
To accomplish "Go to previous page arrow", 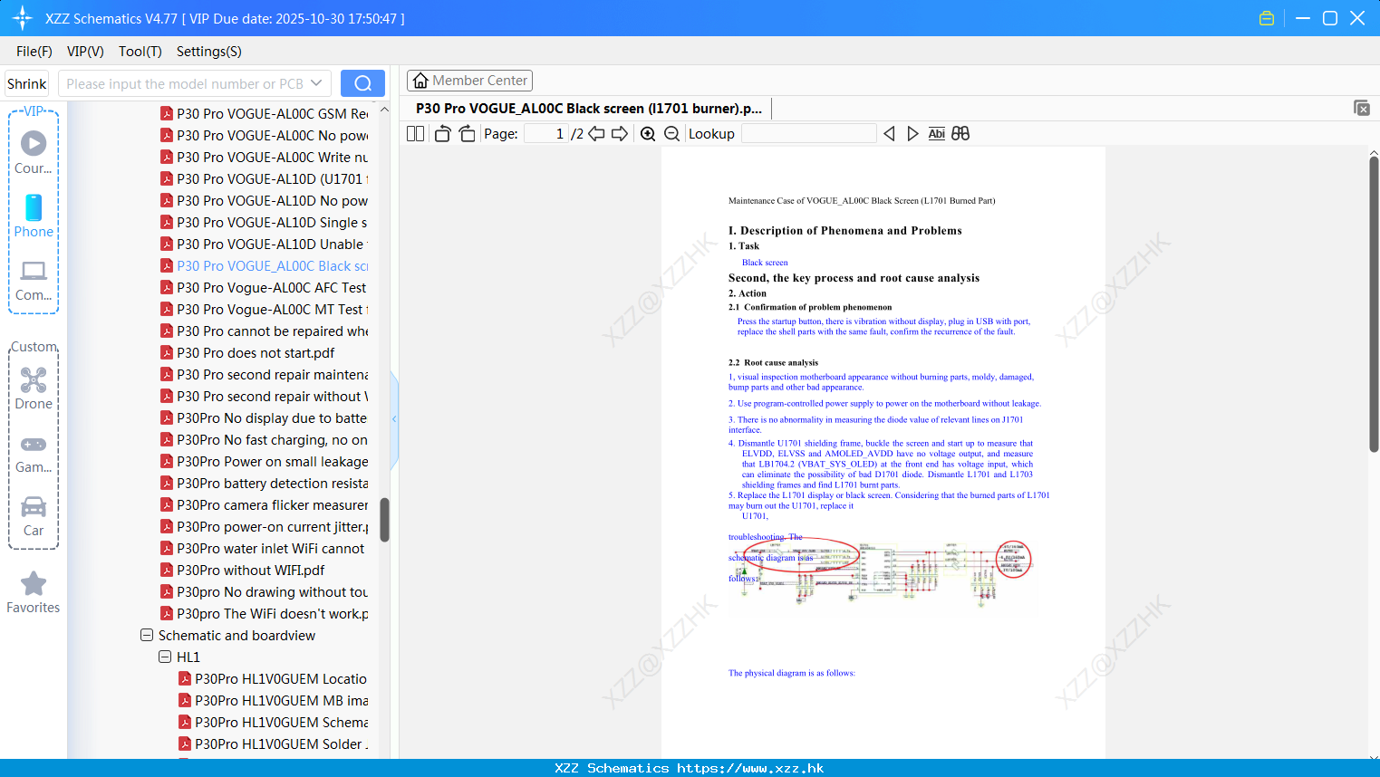I will coord(596,134).
